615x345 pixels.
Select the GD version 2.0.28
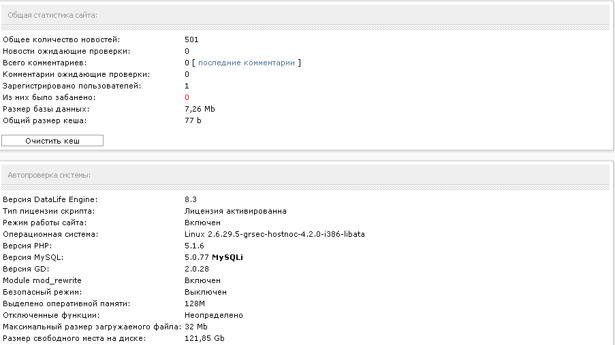(x=197, y=269)
